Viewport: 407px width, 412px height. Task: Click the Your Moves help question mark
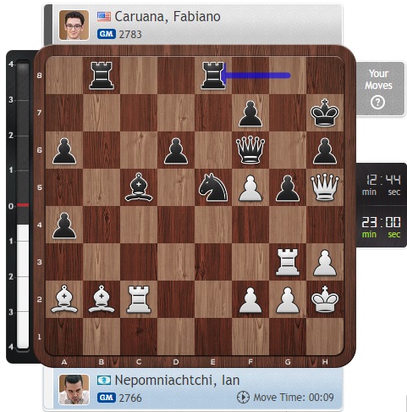[x=377, y=102]
